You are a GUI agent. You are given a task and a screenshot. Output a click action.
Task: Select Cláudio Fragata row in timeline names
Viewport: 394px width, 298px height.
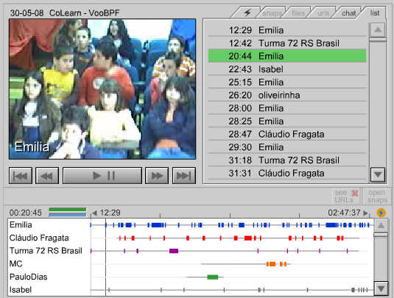39,238
